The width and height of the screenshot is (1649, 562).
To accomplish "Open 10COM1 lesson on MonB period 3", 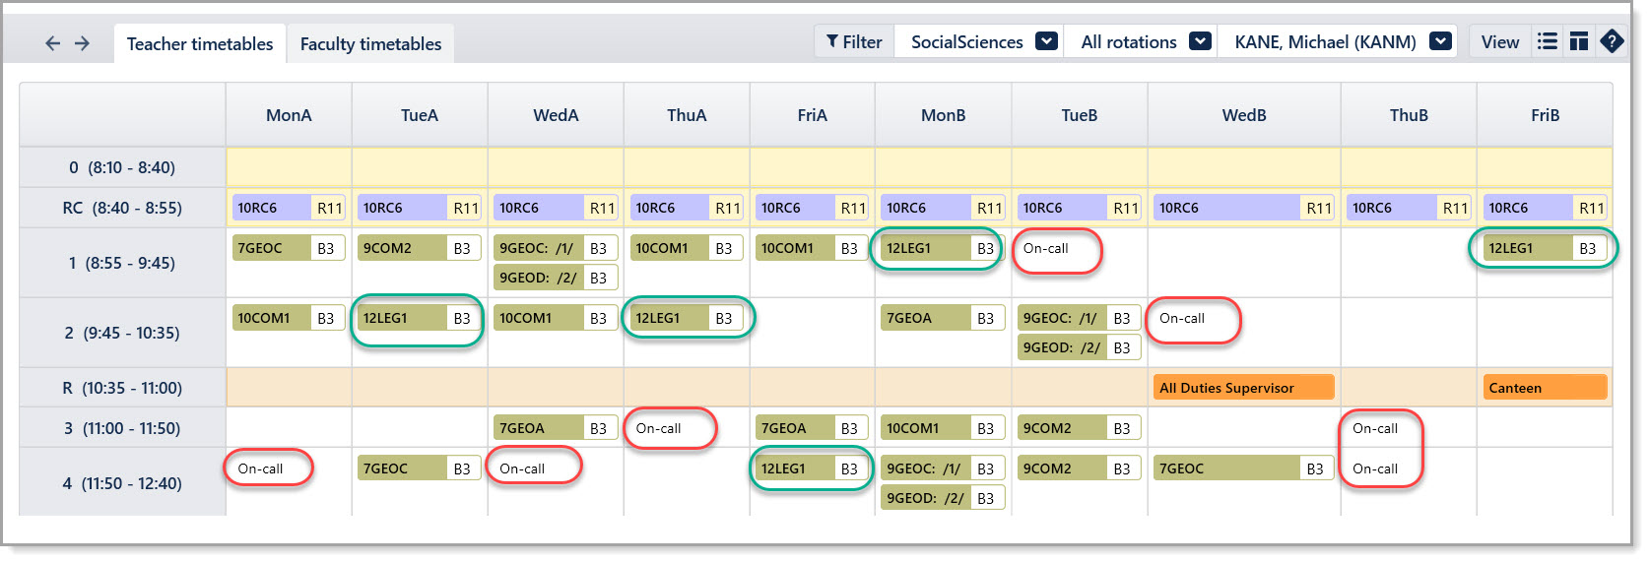I will coord(943,428).
